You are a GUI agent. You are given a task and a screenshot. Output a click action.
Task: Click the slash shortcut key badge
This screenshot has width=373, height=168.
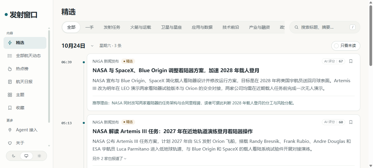click(352, 27)
